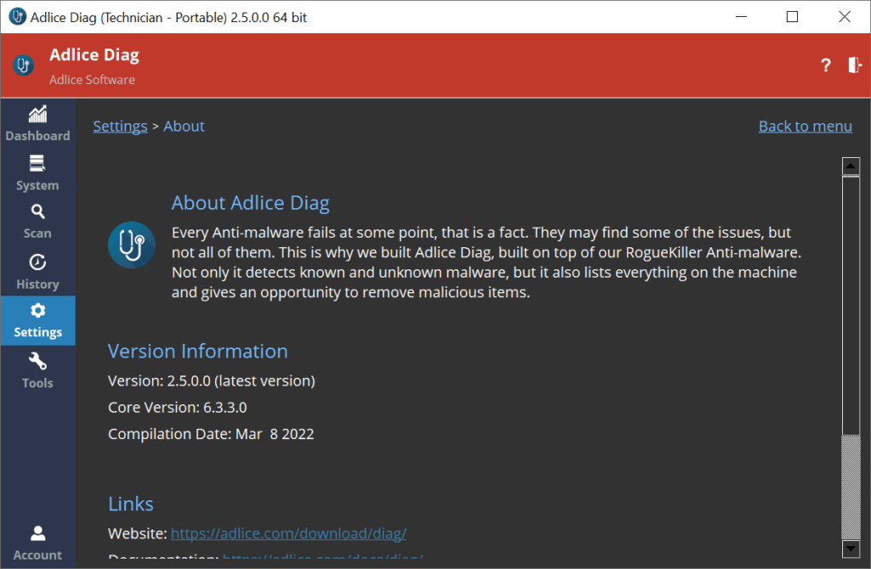The image size is (871, 569).
Task: Click the Back to menu link
Action: [x=805, y=127]
